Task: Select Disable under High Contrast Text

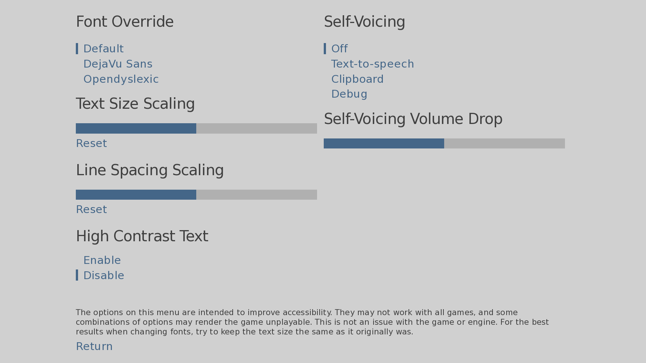Action: tap(104, 275)
